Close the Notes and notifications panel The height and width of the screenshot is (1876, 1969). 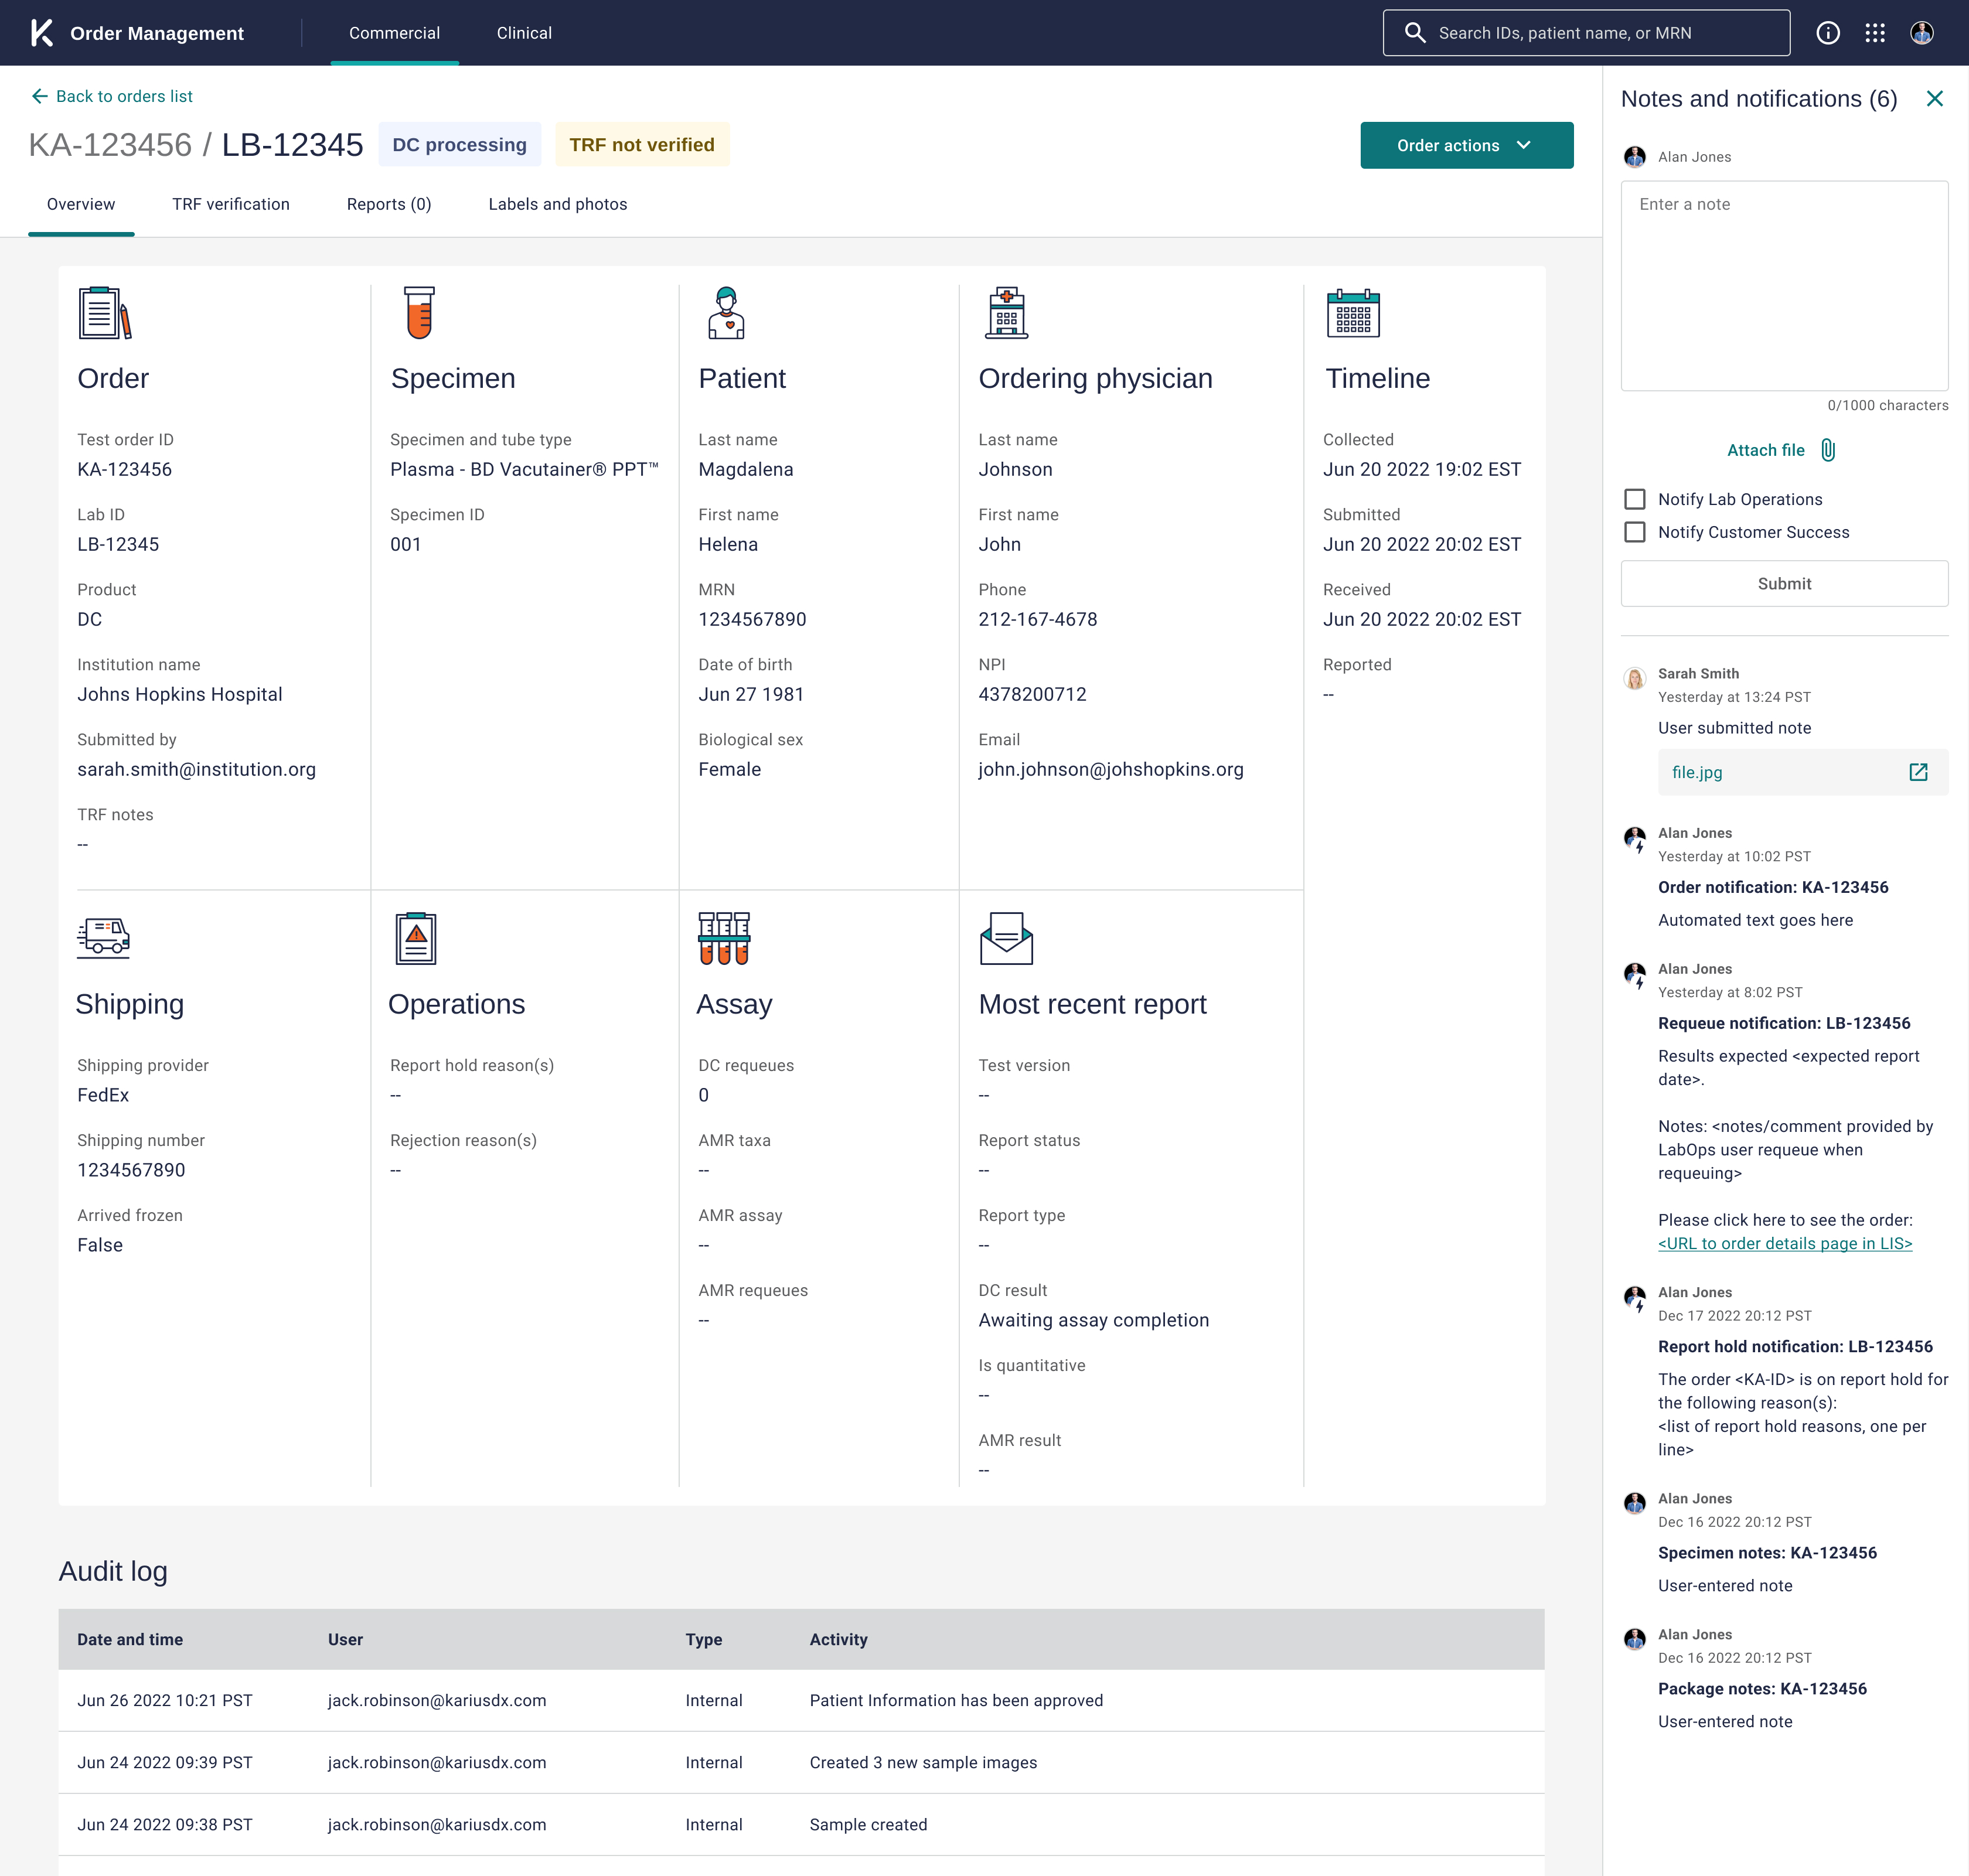1934,98
